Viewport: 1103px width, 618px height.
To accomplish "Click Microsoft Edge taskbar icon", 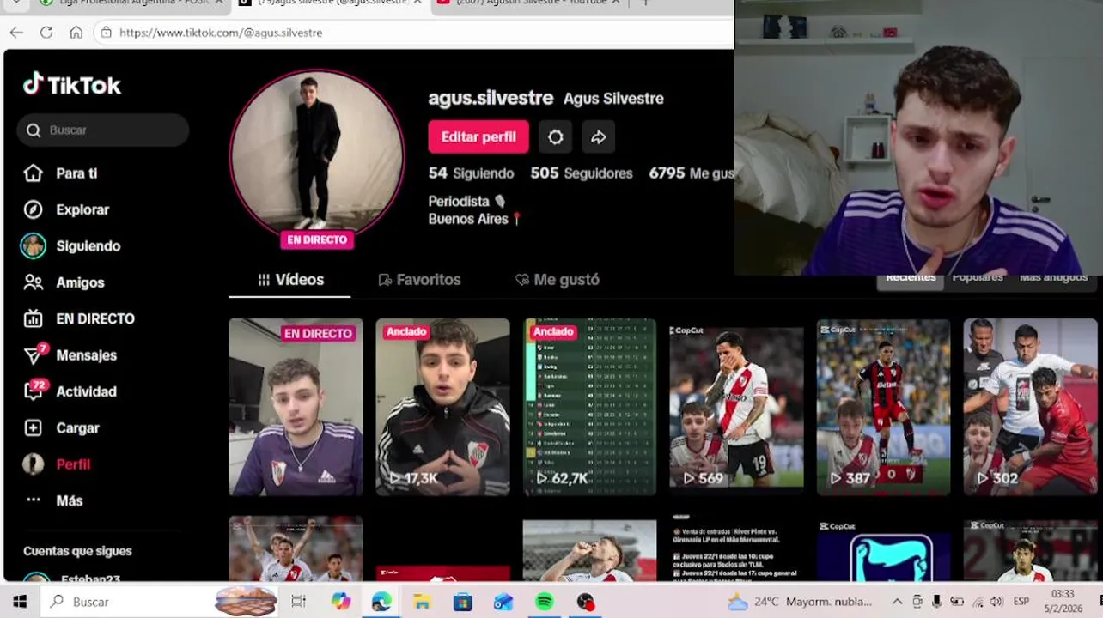I will pyautogui.click(x=381, y=602).
